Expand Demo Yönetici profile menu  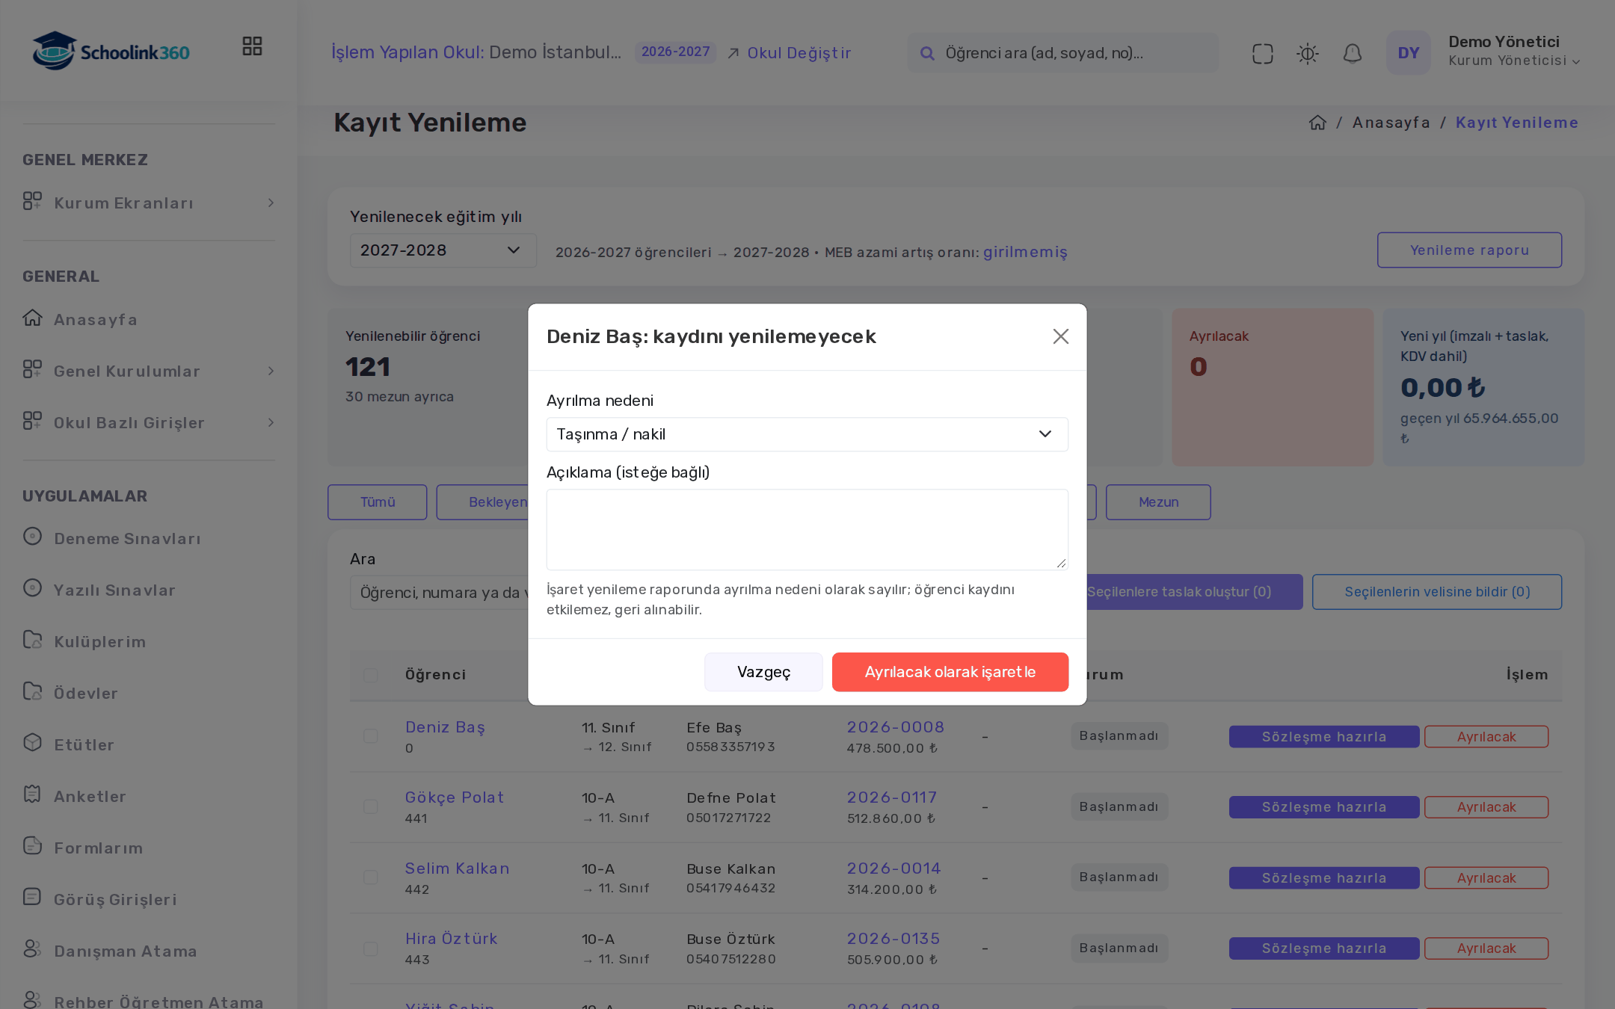click(1513, 51)
